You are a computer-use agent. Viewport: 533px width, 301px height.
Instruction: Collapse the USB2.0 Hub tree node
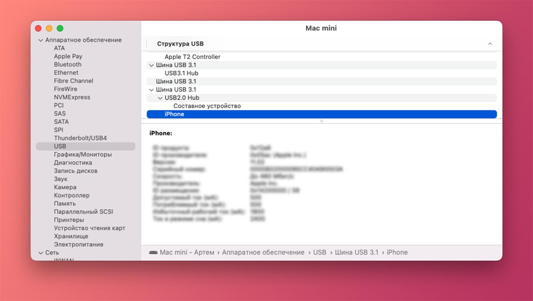click(x=160, y=98)
